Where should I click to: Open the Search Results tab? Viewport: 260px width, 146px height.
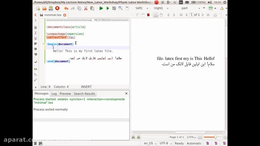[x=84, y=94]
